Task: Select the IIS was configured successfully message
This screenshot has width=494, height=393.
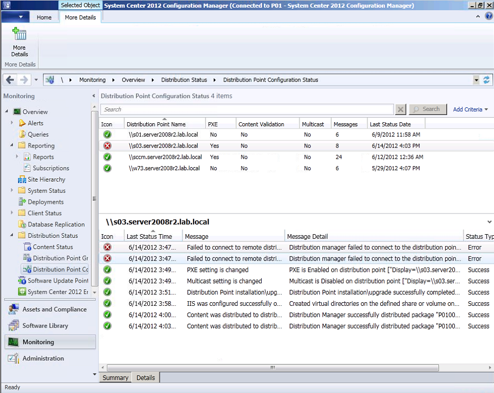Action: pyautogui.click(x=296, y=303)
